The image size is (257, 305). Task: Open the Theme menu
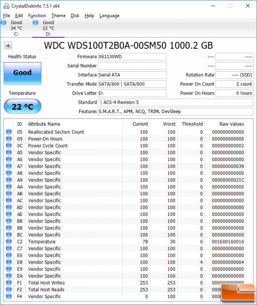59,16
